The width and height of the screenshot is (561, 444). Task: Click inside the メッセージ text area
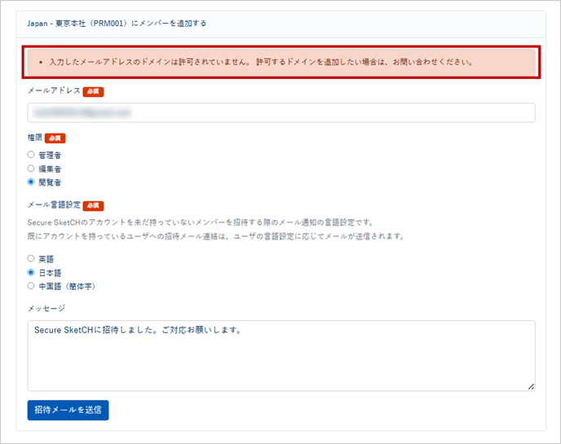(280, 354)
